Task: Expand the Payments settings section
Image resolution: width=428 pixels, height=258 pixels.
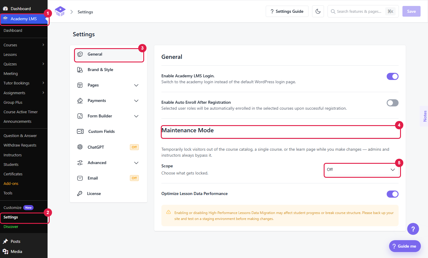Action: coord(136,101)
